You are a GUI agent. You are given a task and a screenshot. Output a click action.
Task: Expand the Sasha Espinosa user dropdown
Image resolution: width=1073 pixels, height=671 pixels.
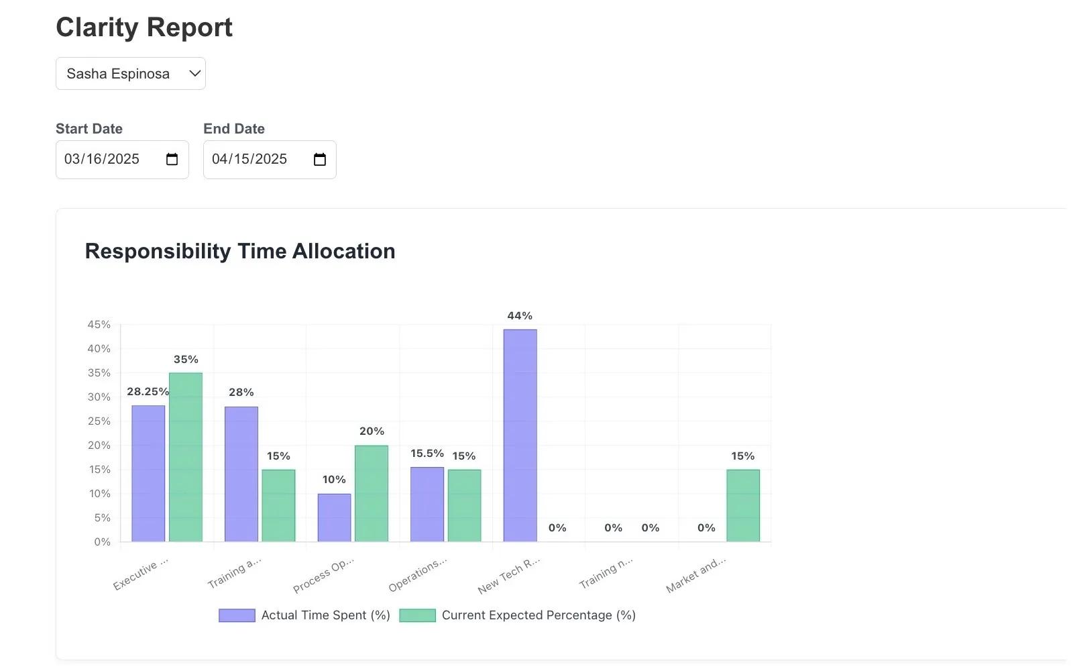tap(131, 74)
